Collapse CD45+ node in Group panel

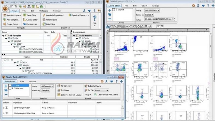pos(6,39)
